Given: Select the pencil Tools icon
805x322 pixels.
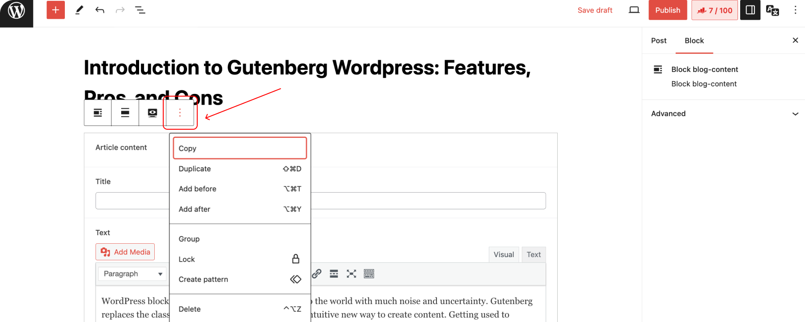Looking at the screenshot, I should tap(79, 10).
